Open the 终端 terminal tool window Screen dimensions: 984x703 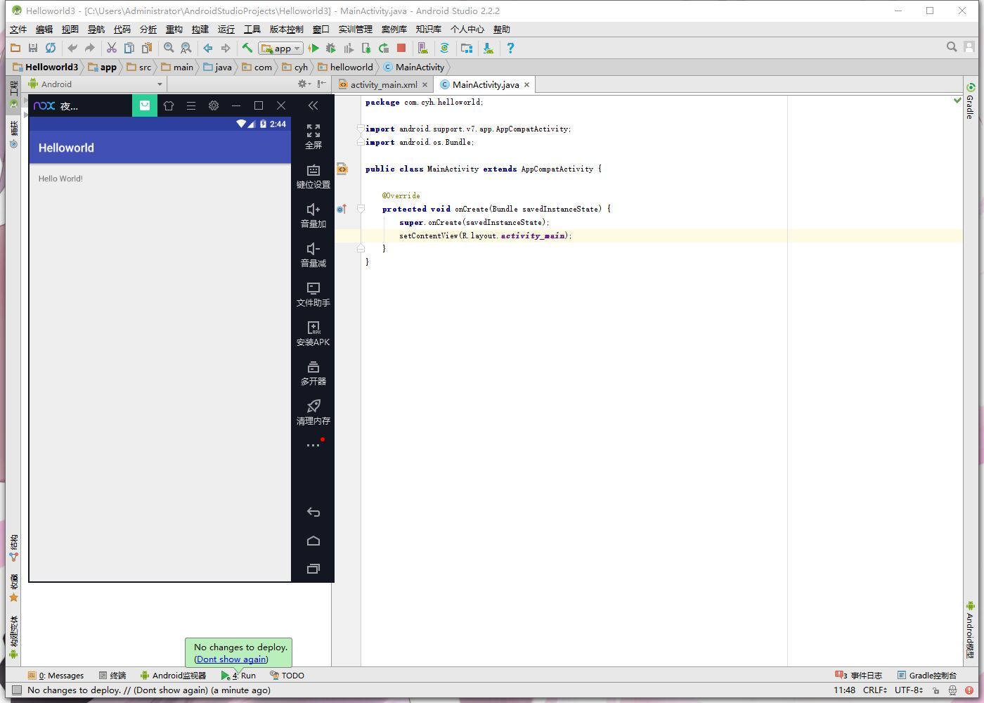coord(112,675)
